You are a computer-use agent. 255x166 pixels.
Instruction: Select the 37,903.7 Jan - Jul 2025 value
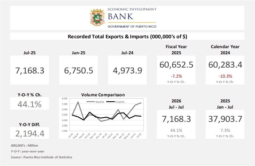[225, 119]
